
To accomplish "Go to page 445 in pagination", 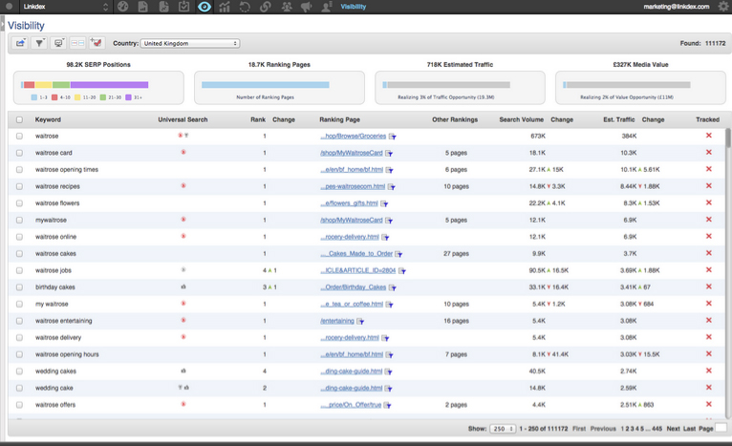I will (657, 429).
